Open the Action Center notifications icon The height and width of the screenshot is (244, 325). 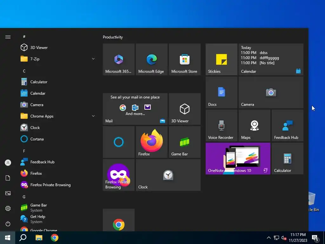(x=315, y=238)
